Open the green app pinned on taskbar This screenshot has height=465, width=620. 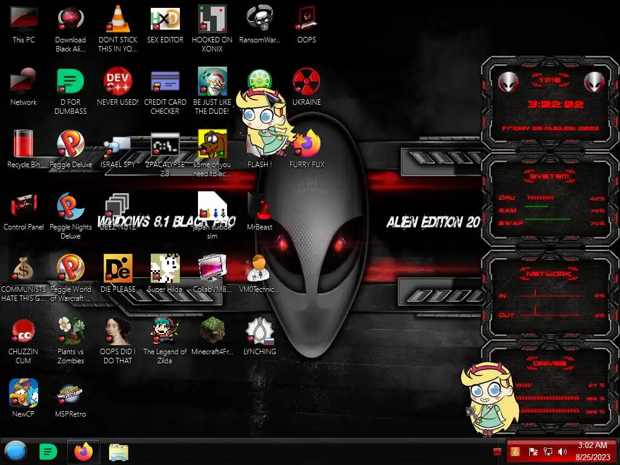[x=48, y=452]
